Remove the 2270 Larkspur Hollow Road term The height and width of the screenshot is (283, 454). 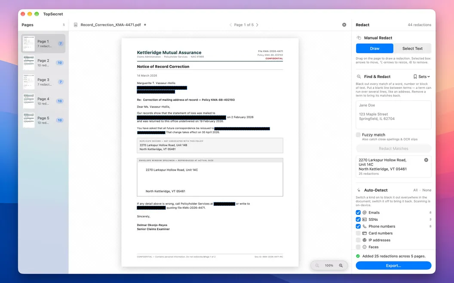click(x=426, y=160)
